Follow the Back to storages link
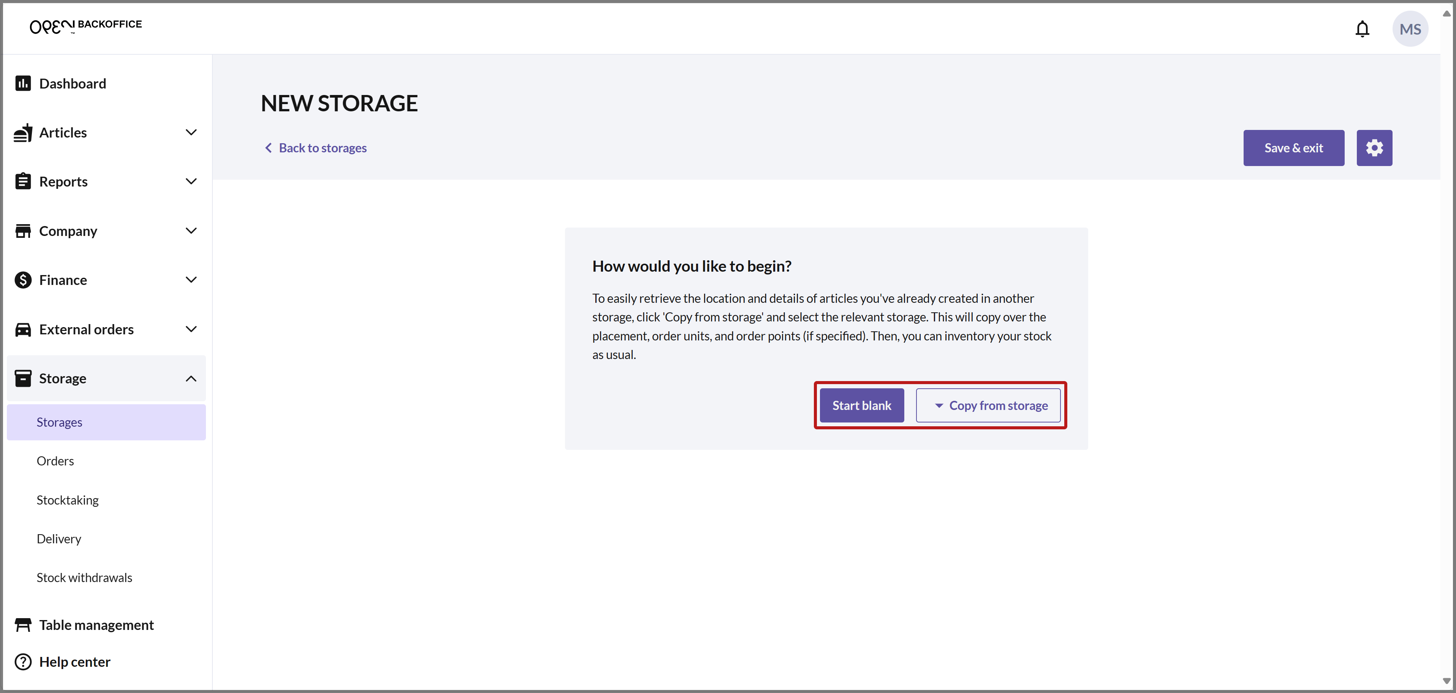This screenshot has height=693, width=1456. (322, 148)
